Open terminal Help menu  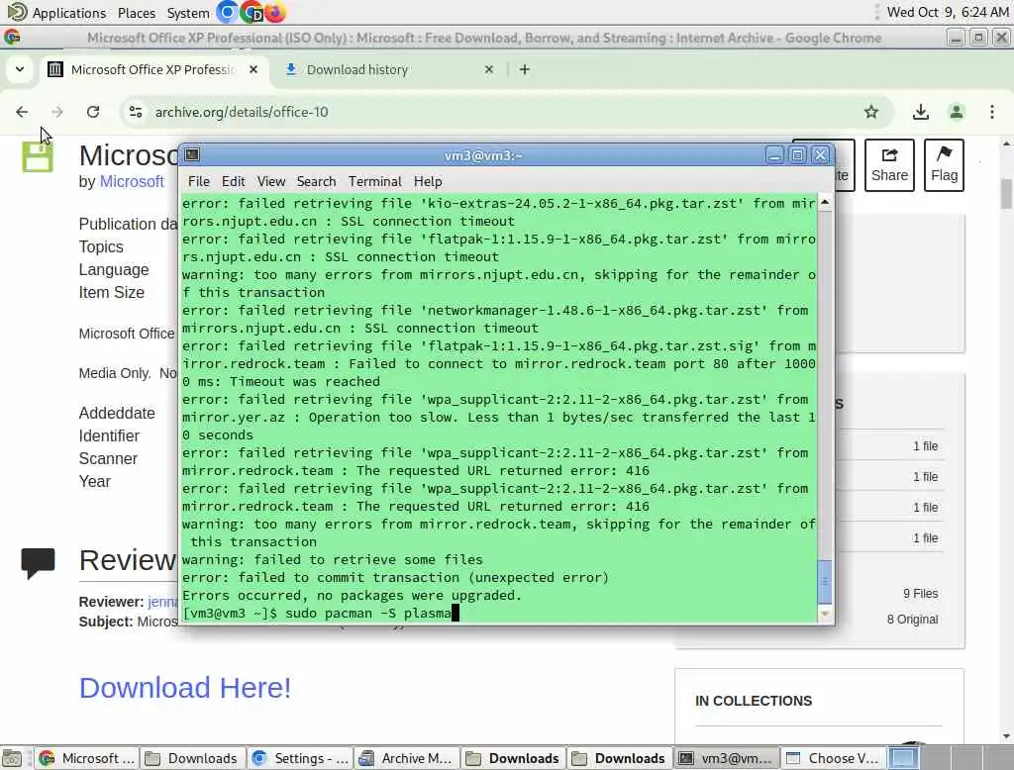coord(428,182)
